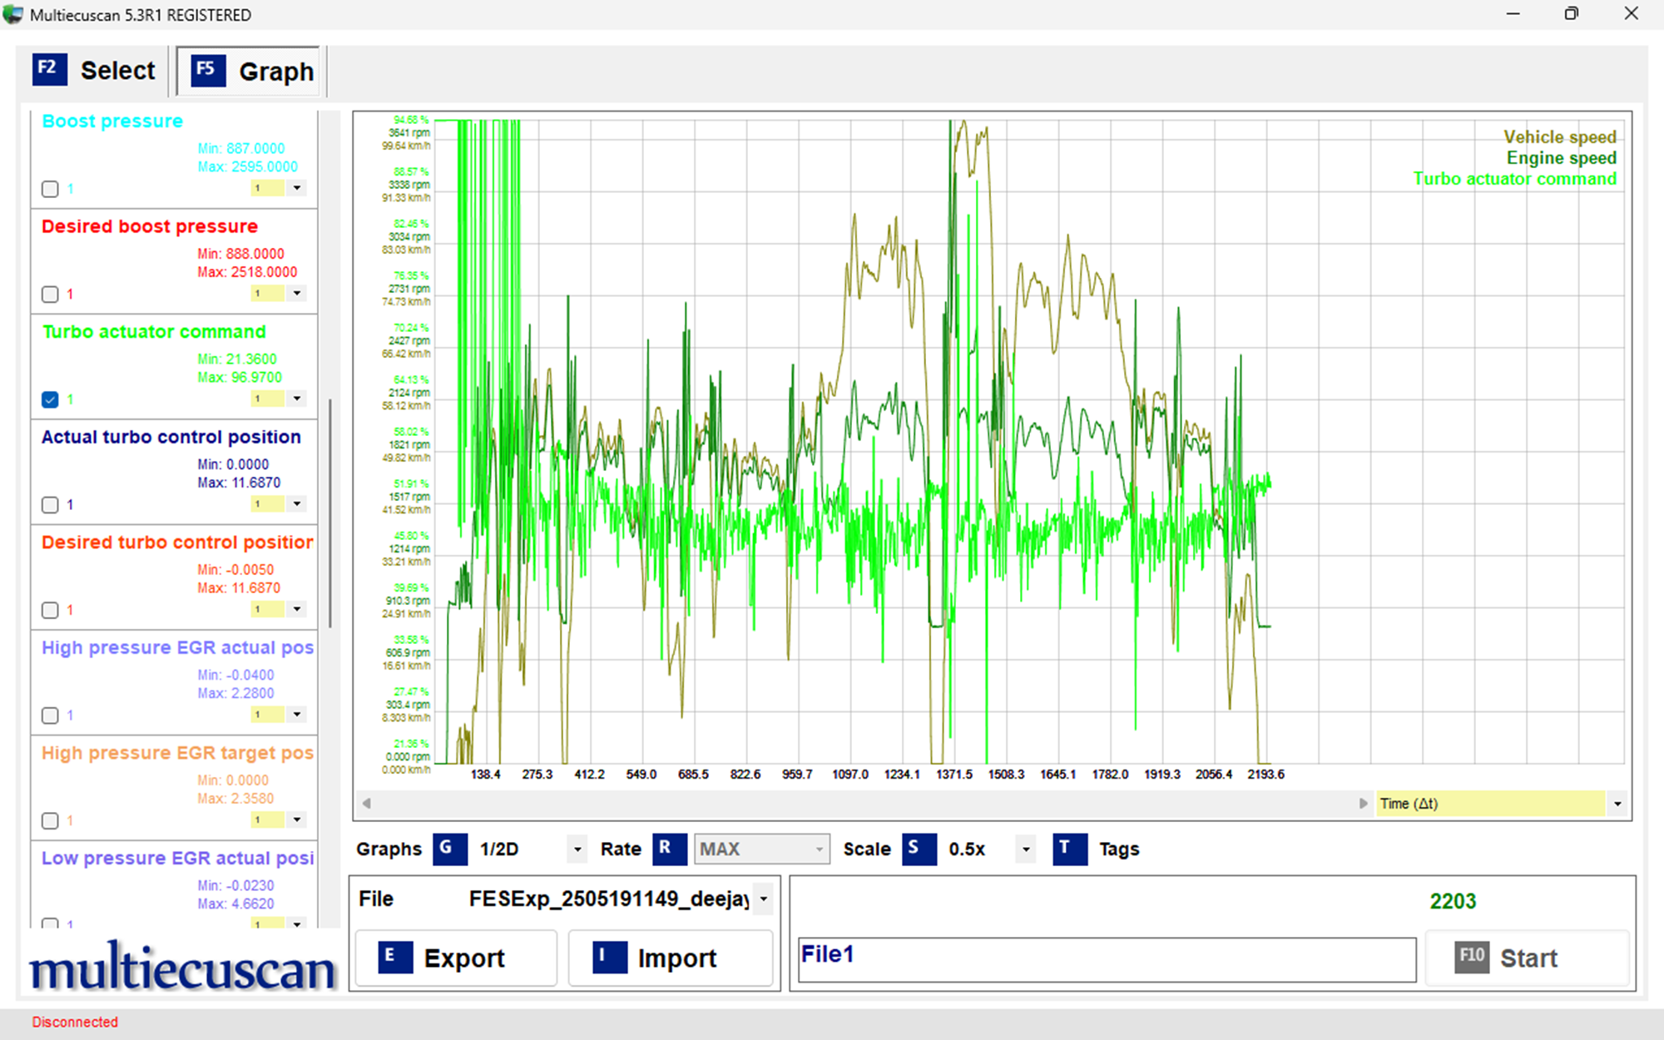Click the T shortcut icon for Tags

(1069, 849)
